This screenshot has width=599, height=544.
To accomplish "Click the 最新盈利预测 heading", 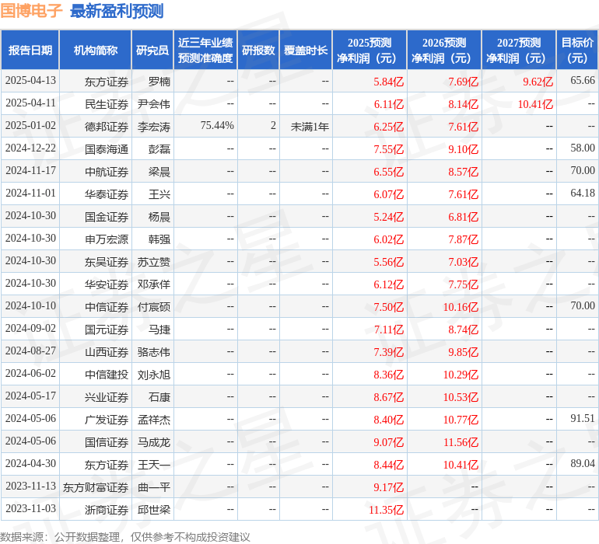I will (x=117, y=11).
